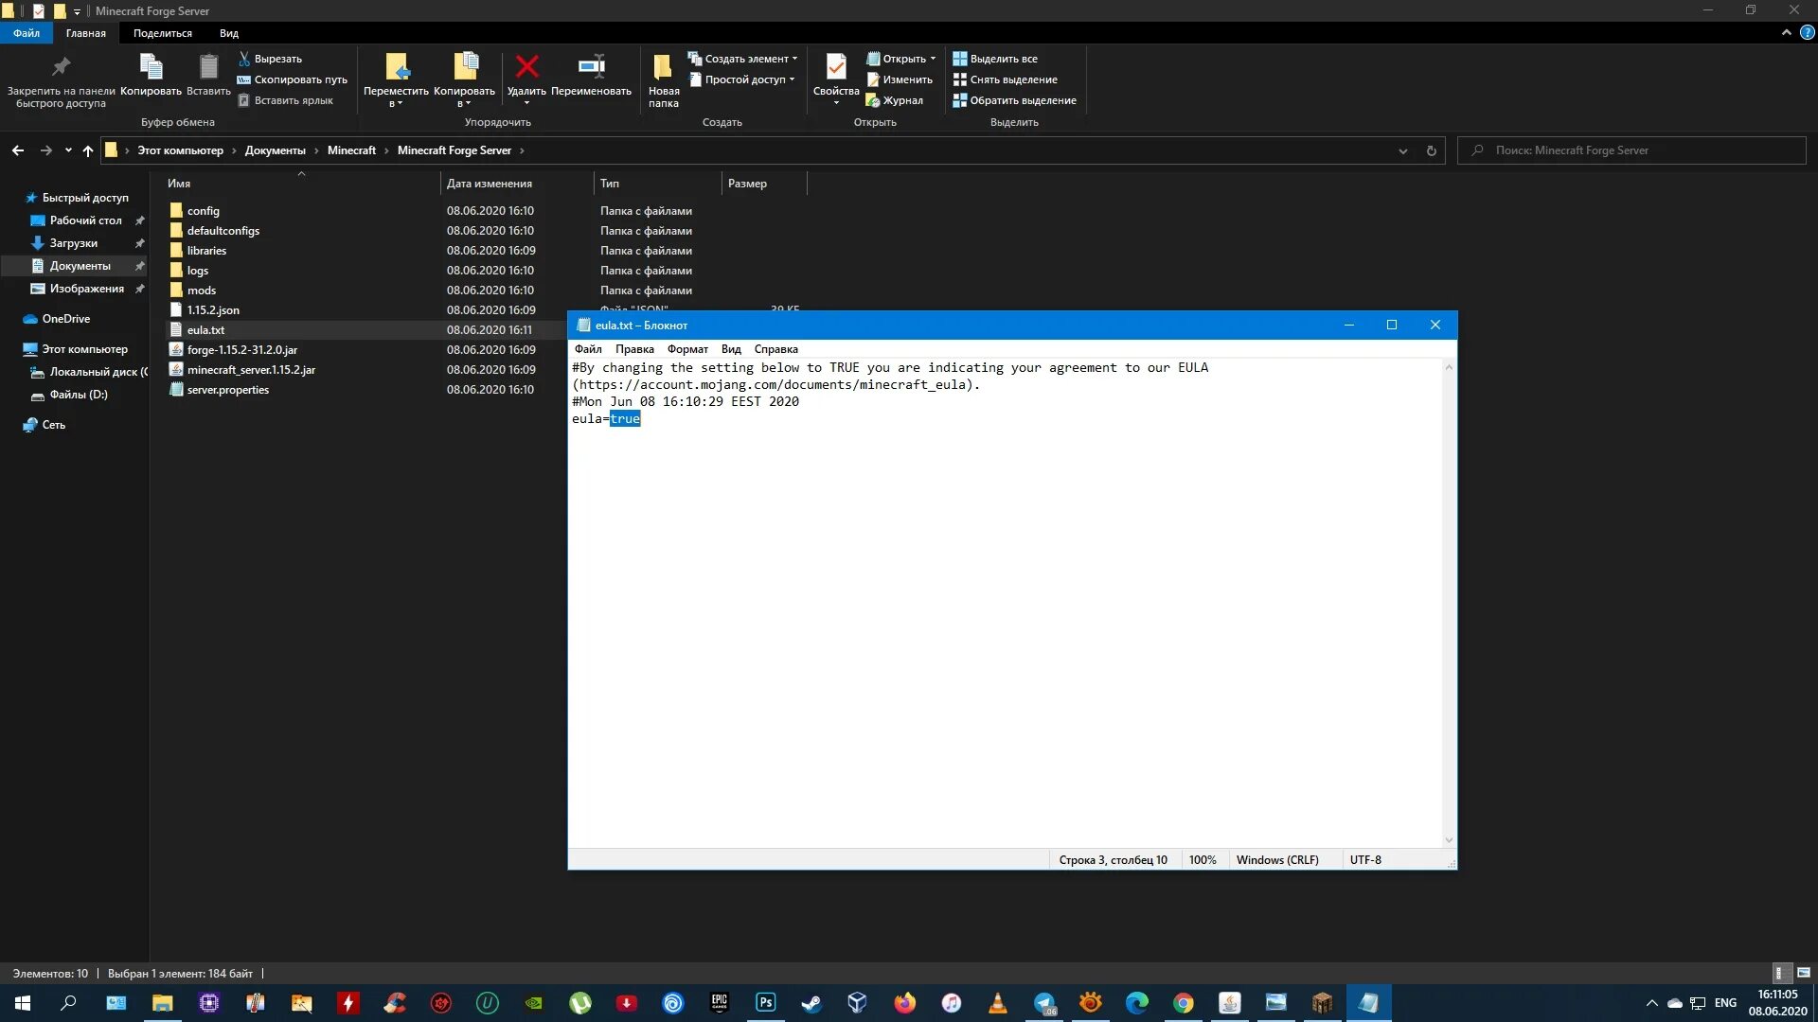The width and height of the screenshot is (1818, 1022).
Task: Click the red X Delete icon
Action: (x=526, y=66)
